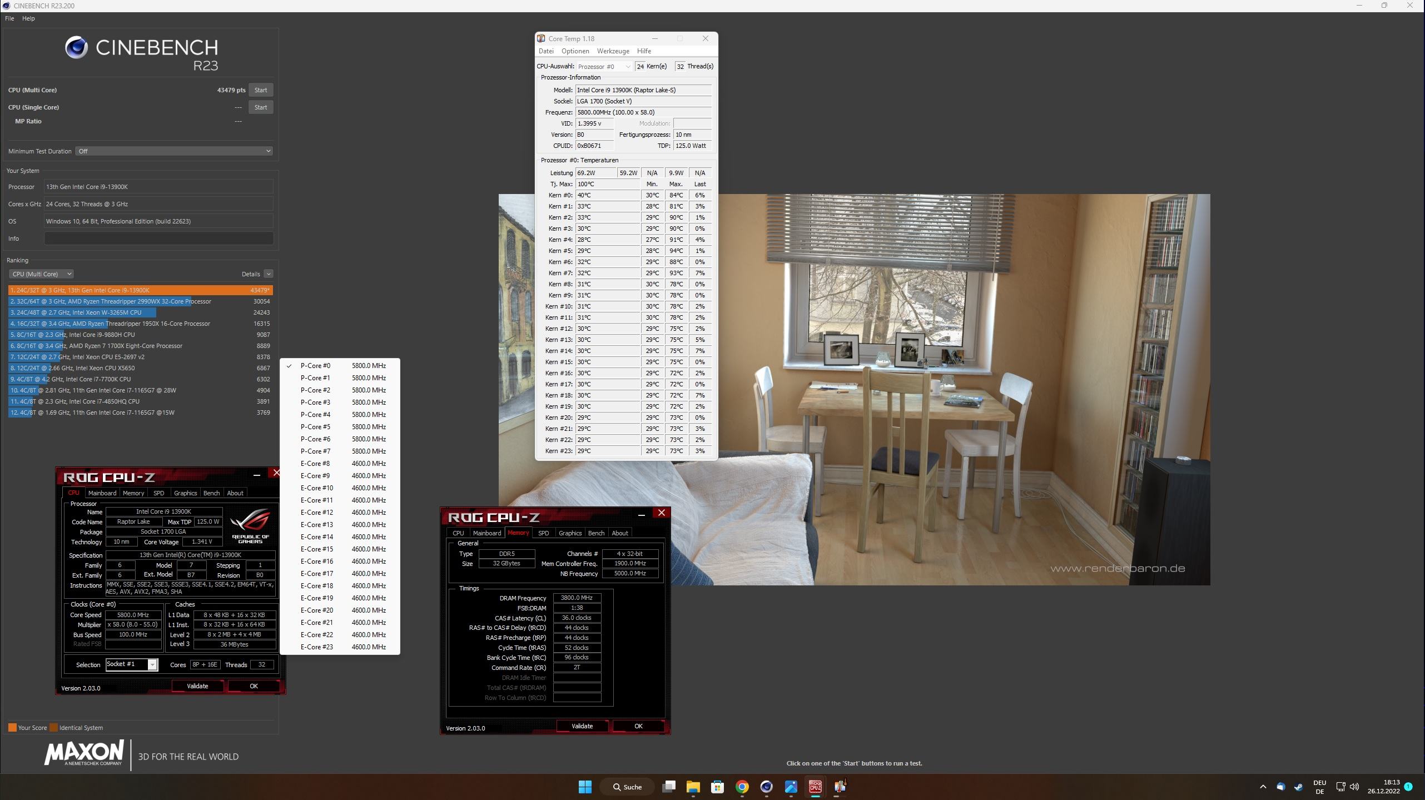Open Core Temp Optionen menu
The image size is (1425, 800).
[575, 51]
